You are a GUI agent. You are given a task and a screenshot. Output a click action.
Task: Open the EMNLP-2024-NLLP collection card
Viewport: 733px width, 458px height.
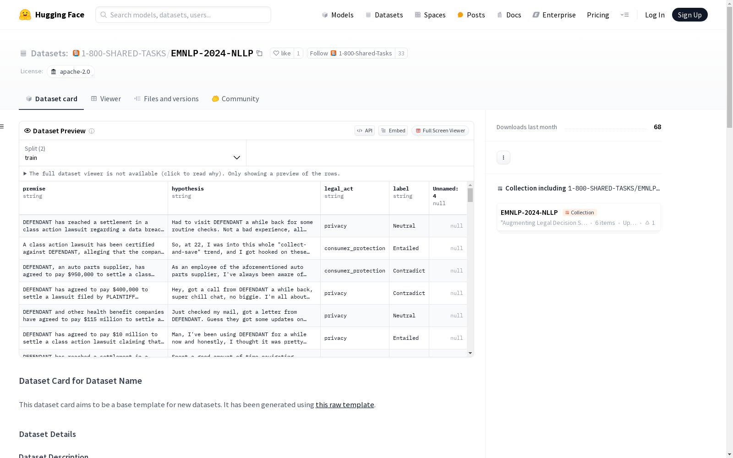click(579, 218)
